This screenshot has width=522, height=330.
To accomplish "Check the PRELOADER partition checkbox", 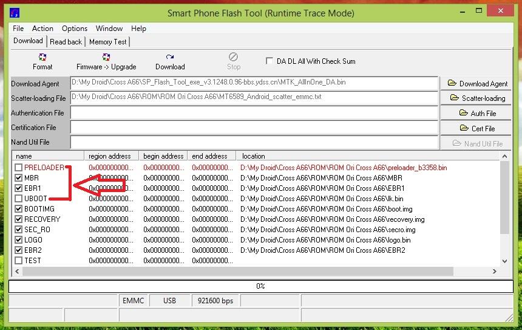I will [19, 167].
